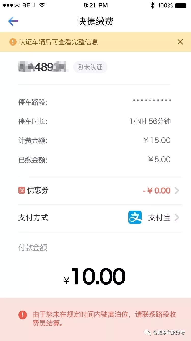Viewport: 191px width, 341px height.
Task: Tap the Bluetooth icon in status bar
Action: [152, 5]
